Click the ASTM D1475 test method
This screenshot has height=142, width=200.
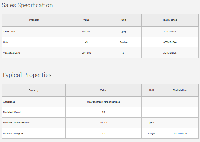(180, 133)
